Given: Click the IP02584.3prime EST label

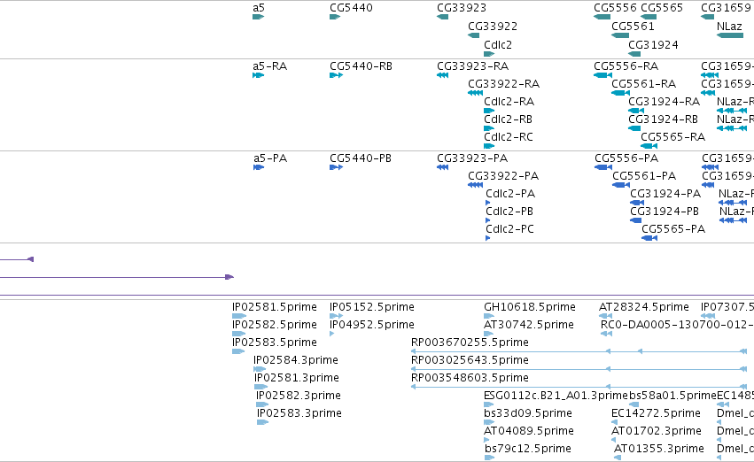Looking at the screenshot, I should [x=296, y=361].
